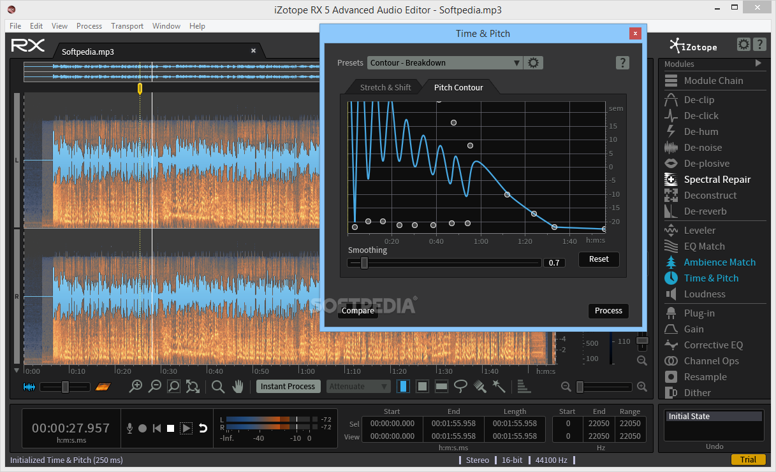Open the De-noise module
Screen dimensions: 776x472
703,148
